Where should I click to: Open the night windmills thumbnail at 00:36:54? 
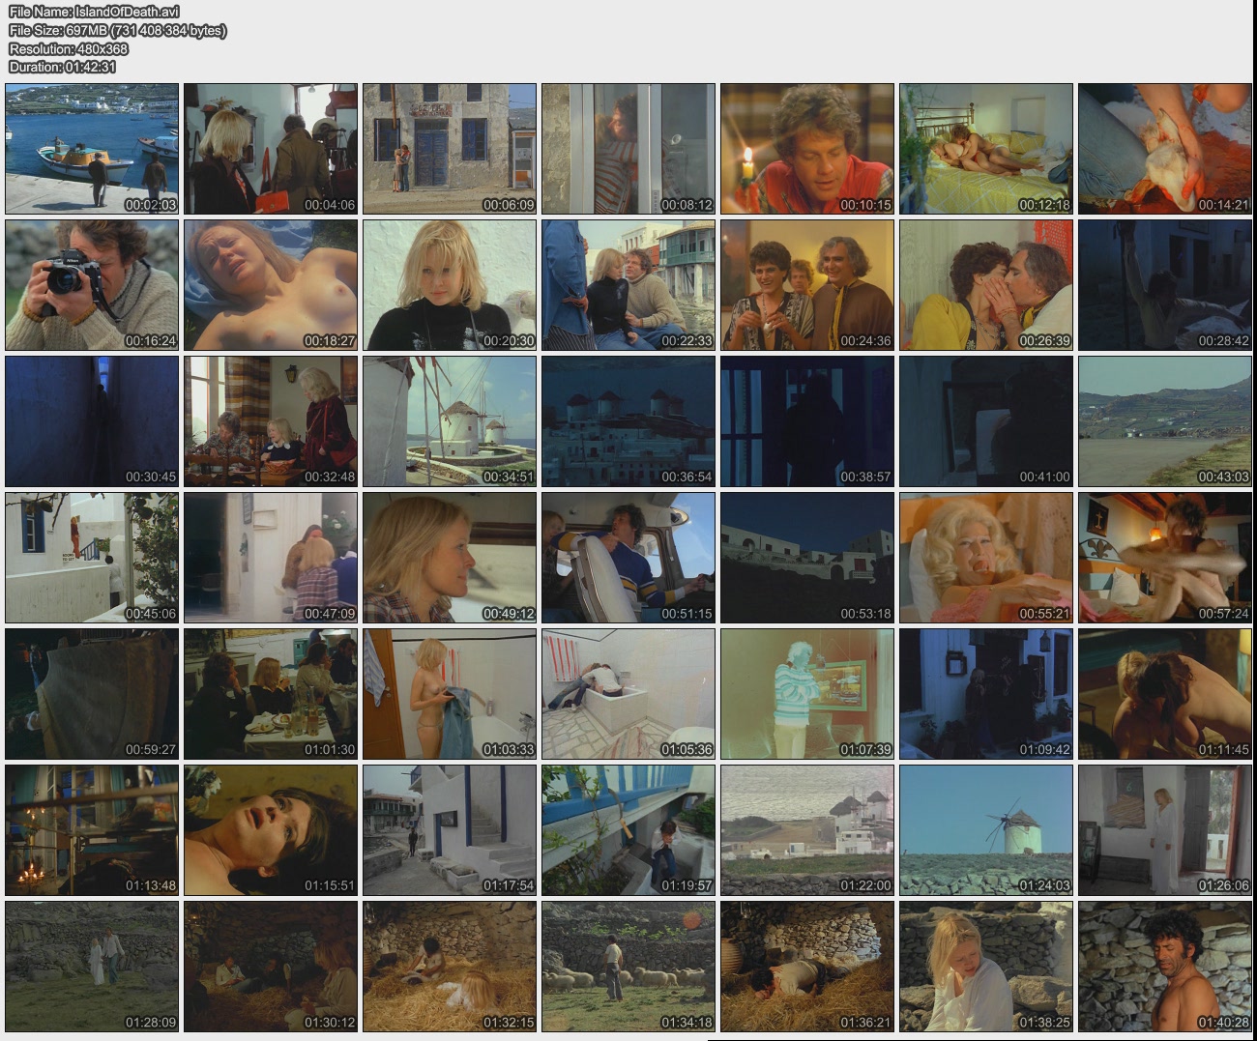pos(628,421)
